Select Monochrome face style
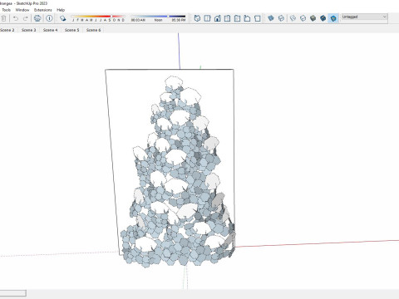The height and width of the screenshot is (299, 399). (x=333, y=18)
